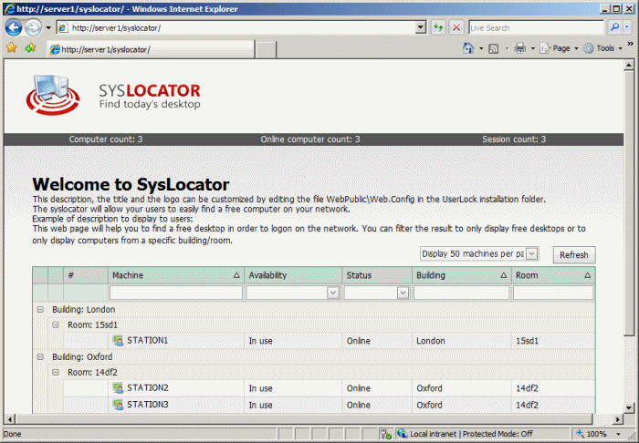Click the horizontal scrollbar left arrow
Screen dimensions: 639x443
[10, 419]
